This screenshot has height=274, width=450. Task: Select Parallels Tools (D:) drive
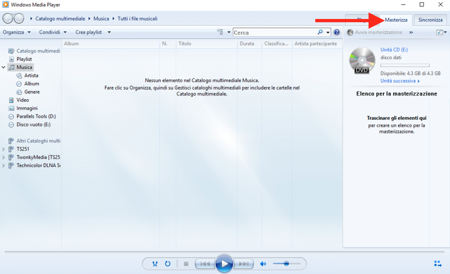pos(32,116)
